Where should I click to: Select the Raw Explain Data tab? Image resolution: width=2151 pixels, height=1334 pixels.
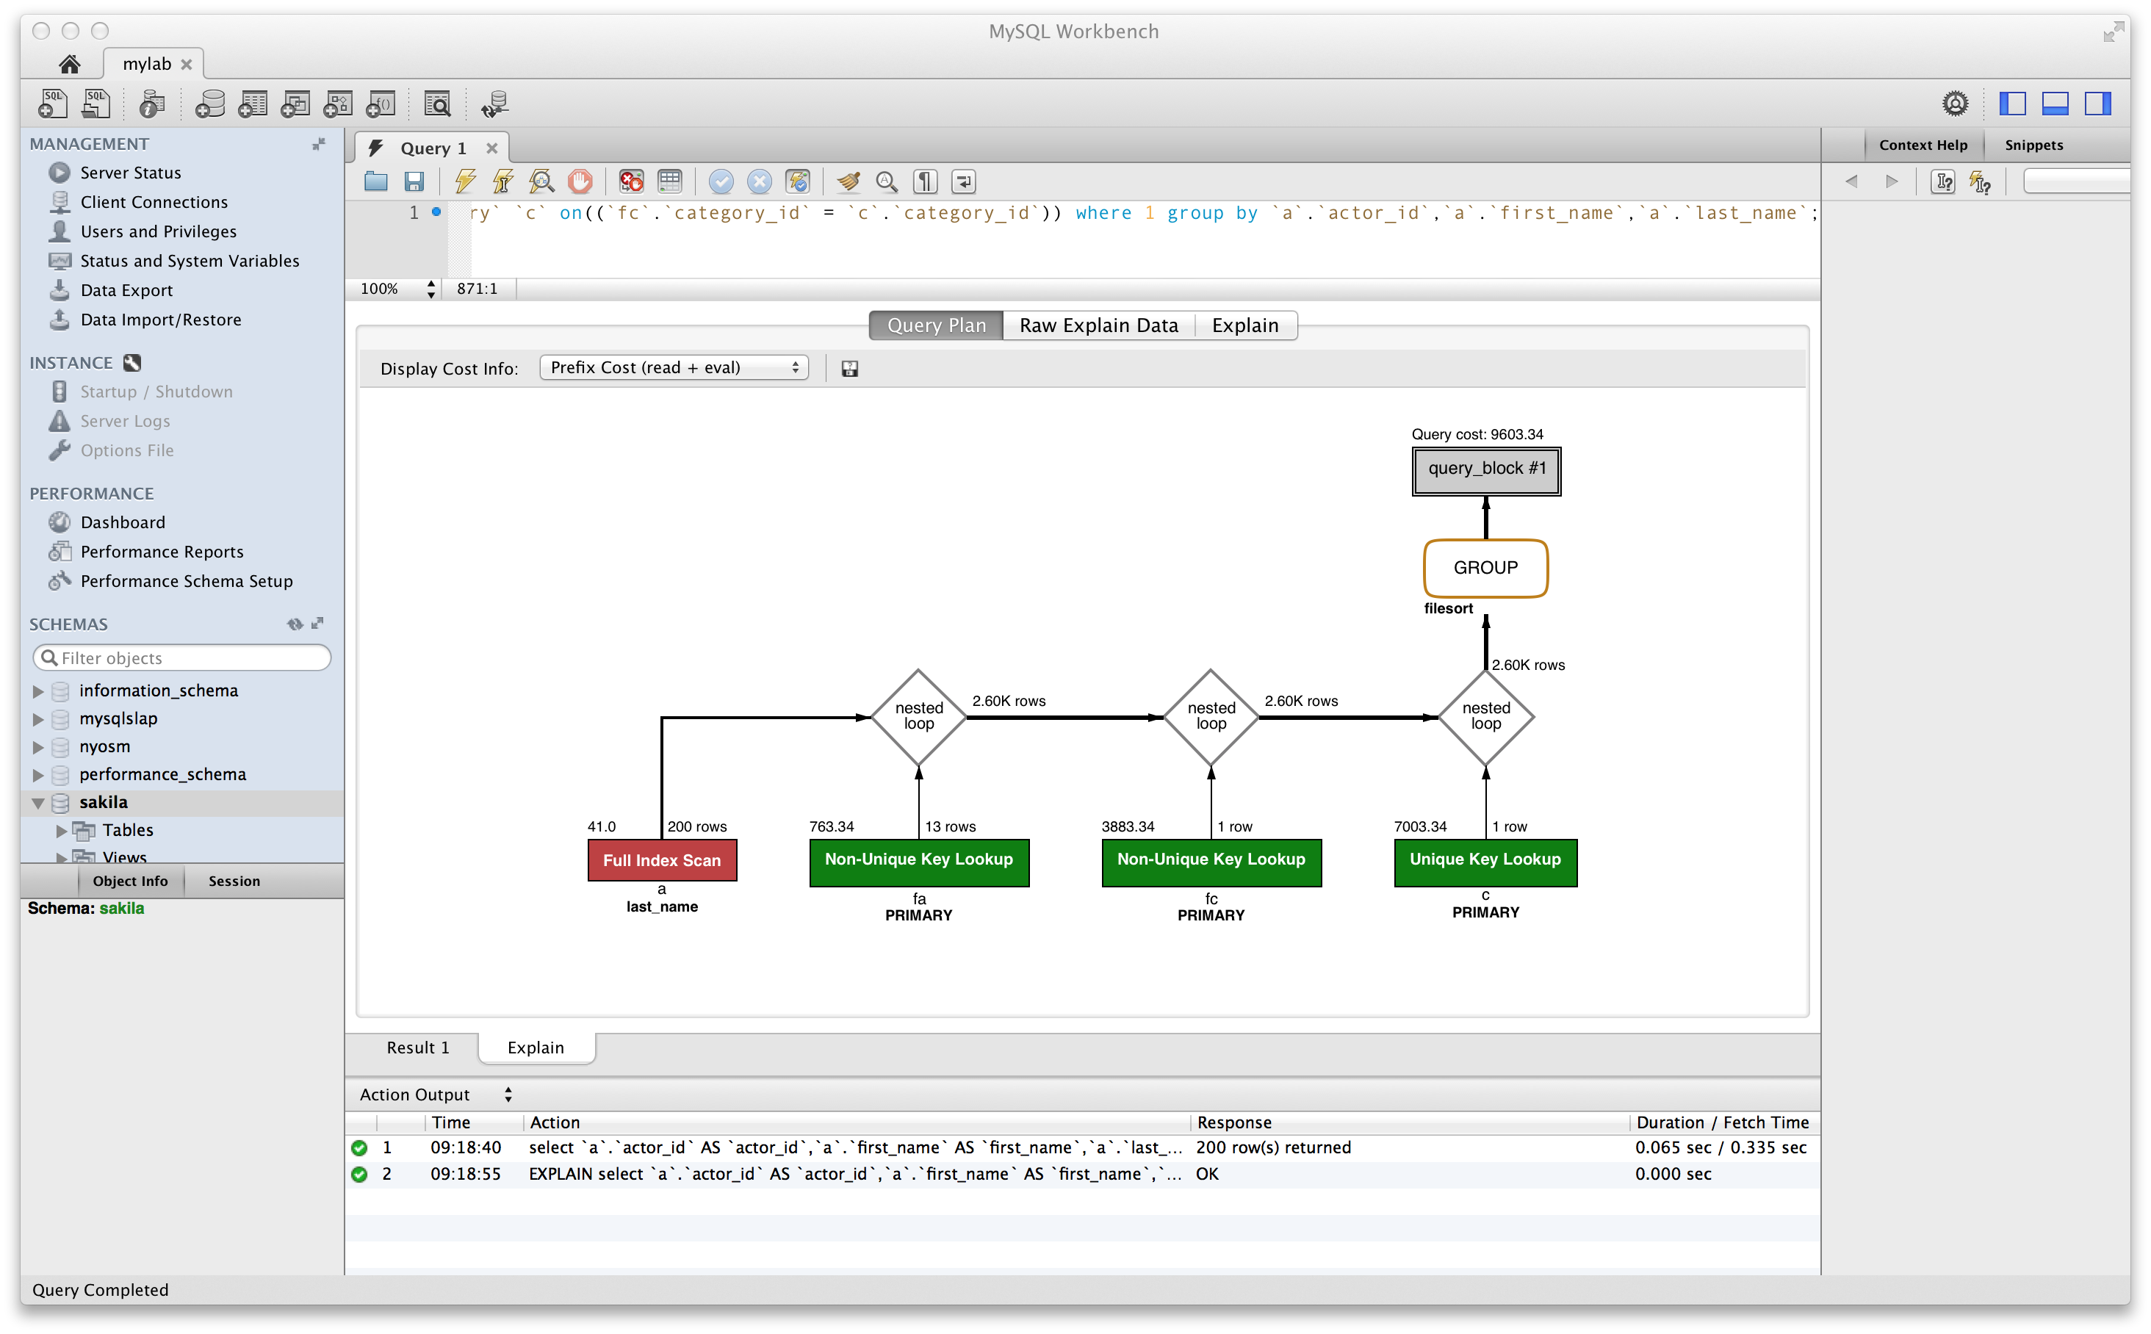(x=1097, y=324)
